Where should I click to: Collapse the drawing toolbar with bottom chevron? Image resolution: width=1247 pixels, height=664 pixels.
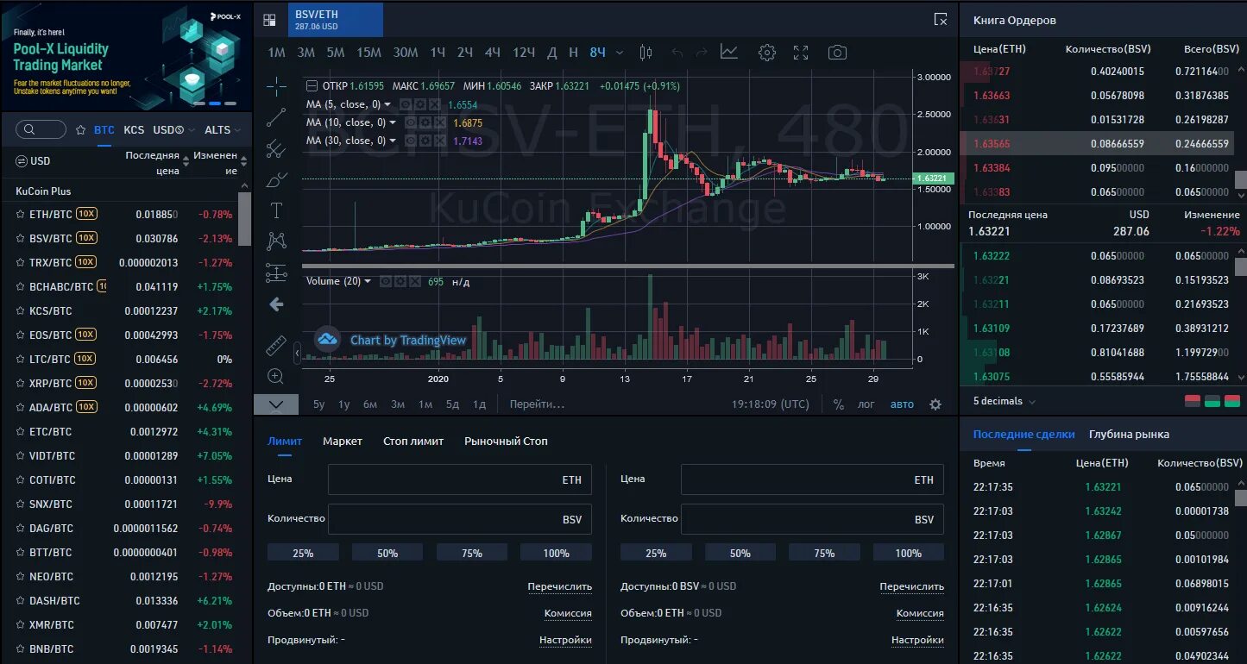(x=276, y=404)
